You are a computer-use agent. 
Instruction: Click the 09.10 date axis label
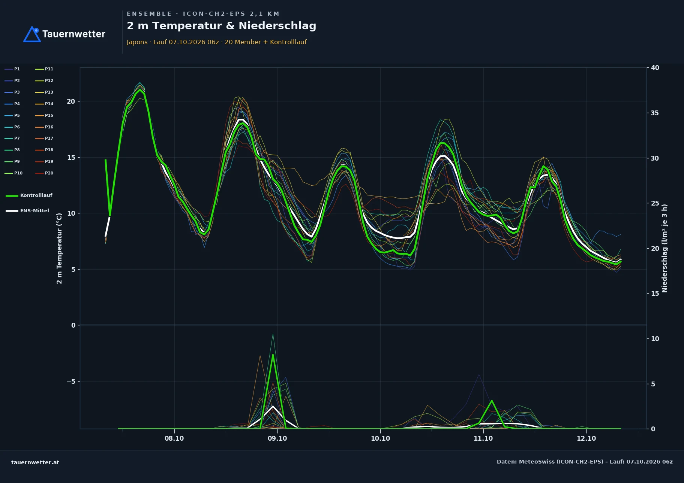tap(277, 438)
